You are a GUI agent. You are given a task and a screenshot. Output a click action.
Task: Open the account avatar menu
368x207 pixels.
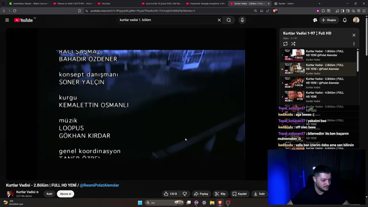(x=356, y=20)
